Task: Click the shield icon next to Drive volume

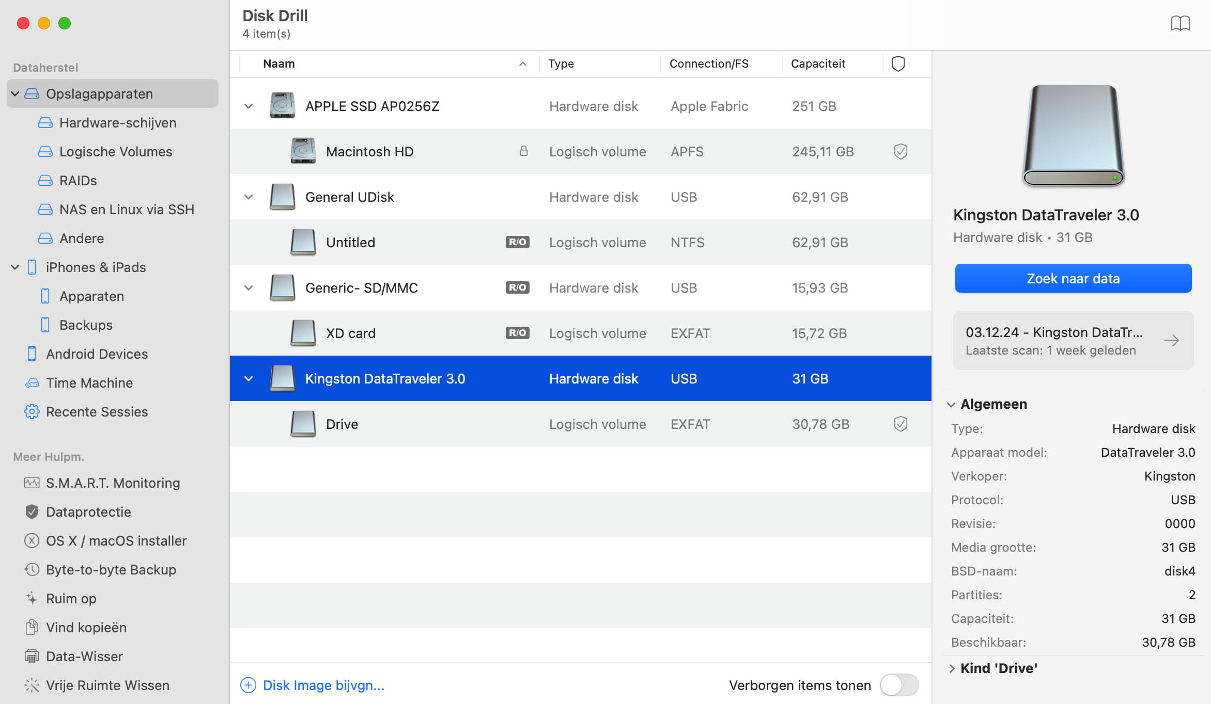Action: pos(901,423)
